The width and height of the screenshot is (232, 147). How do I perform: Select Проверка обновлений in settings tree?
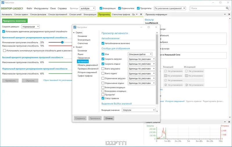coord(88,69)
